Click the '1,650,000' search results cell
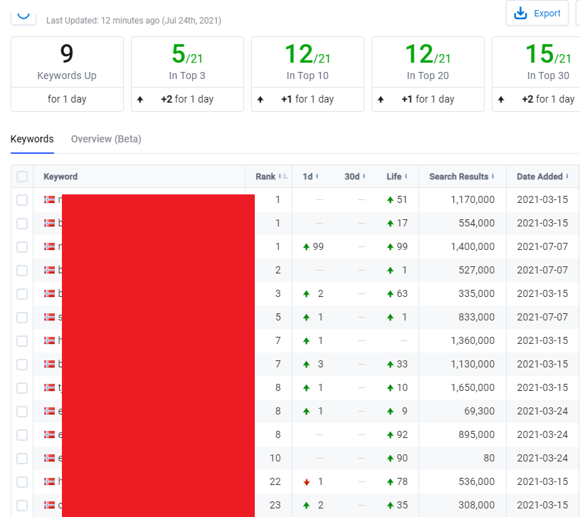The width and height of the screenshot is (580, 517). click(x=473, y=388)
